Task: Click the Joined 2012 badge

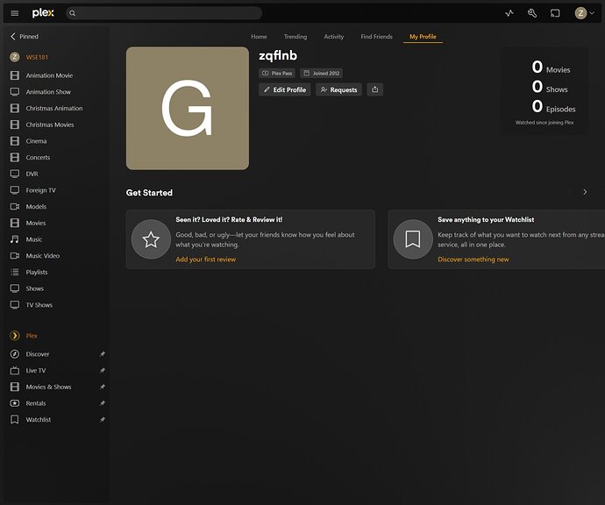Action: [322, 73]
